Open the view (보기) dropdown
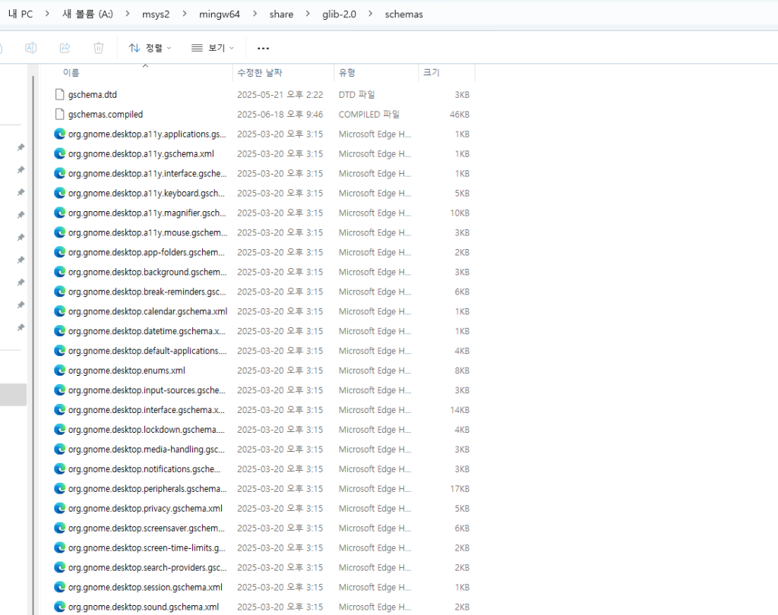 213,48
